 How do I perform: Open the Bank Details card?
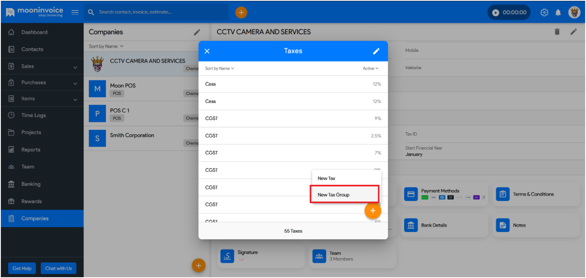pos(444,225)
